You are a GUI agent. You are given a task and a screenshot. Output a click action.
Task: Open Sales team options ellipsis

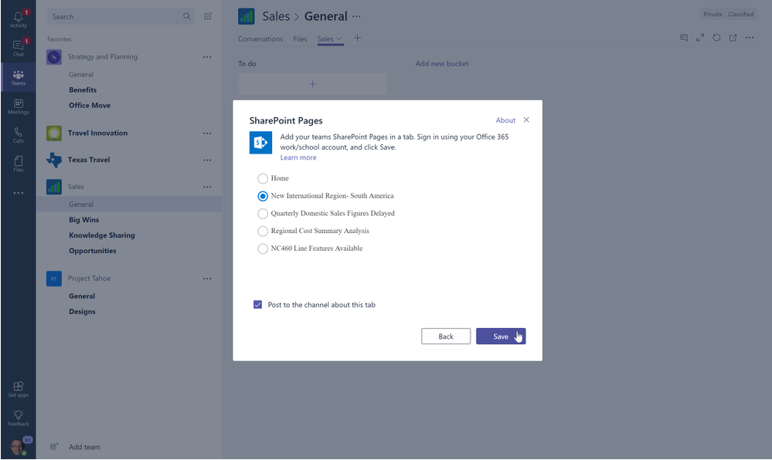click(207, 187)
